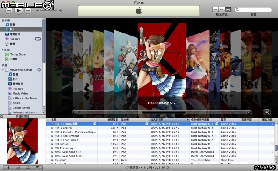Viewport: 278px width, 171px height.
Task: Click the sidebar scroll down arrow
Action: (x=43, y=112)
